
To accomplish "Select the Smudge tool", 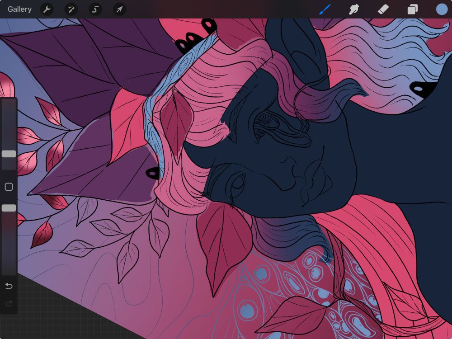I will point(354,9).
